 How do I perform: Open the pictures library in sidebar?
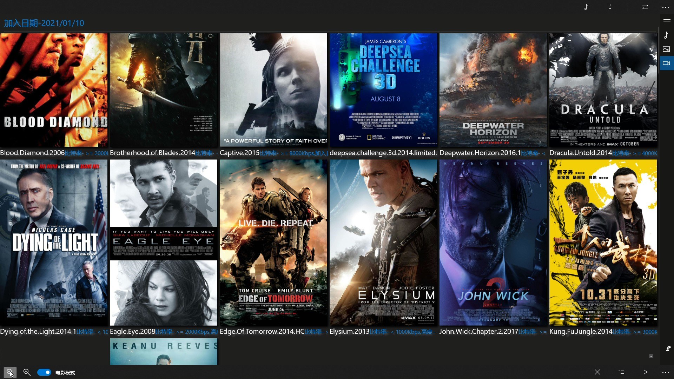pyautogui.click(x=666, y=49)
